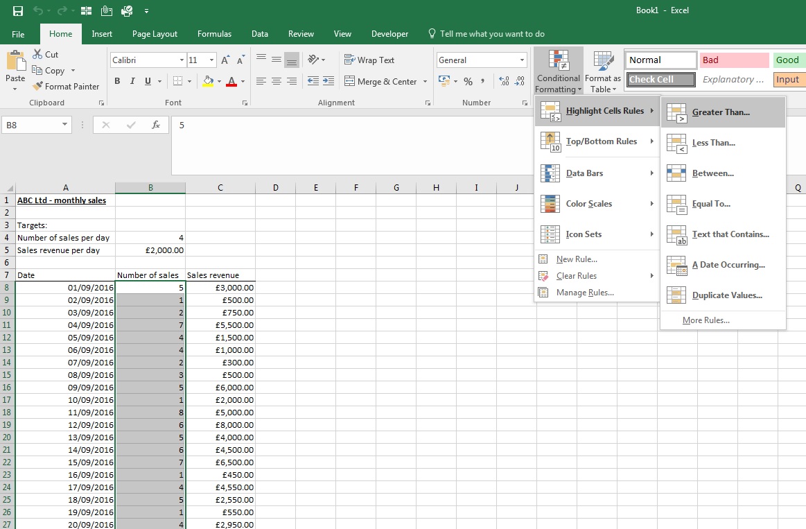806x529 pixels.
Task: Open the Format as Table gallery
Action: click(603, 71)
